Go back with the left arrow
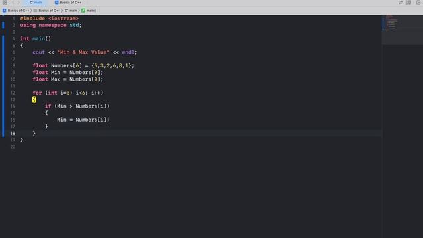The image size is (423, 238). pos(13,3)
